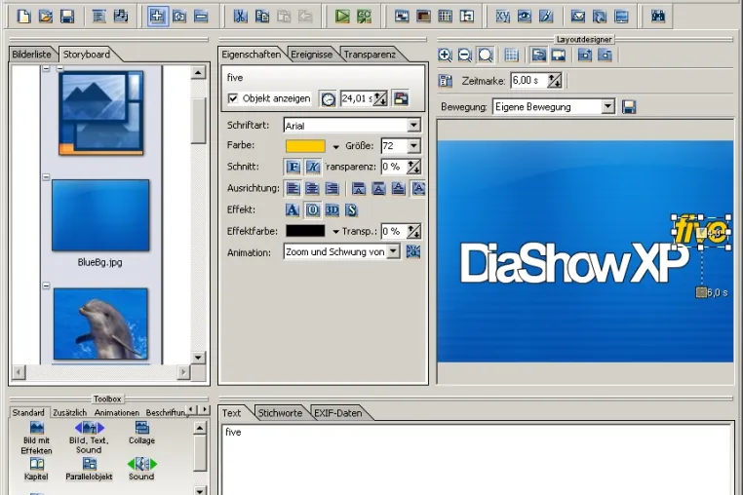The height and width of the screenshot is (495, 743).
Task: Open the Farbe color dropdown arrow
Action: click(336, 147)
